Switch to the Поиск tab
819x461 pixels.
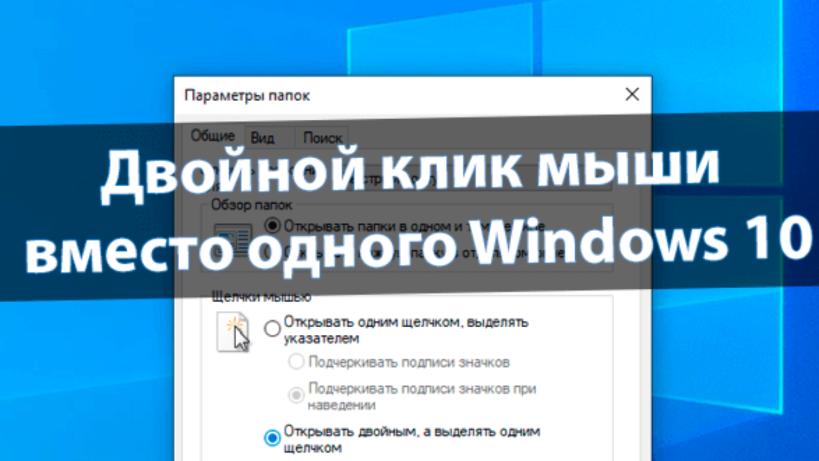[x=322, y=138]
